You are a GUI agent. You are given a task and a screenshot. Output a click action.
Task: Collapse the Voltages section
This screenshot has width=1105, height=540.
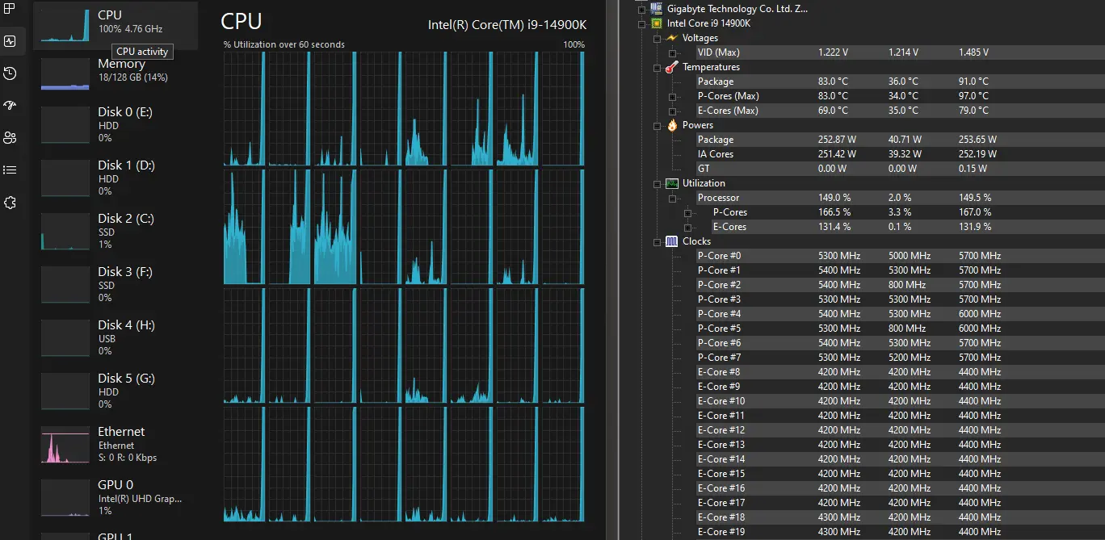coord(657,38)
